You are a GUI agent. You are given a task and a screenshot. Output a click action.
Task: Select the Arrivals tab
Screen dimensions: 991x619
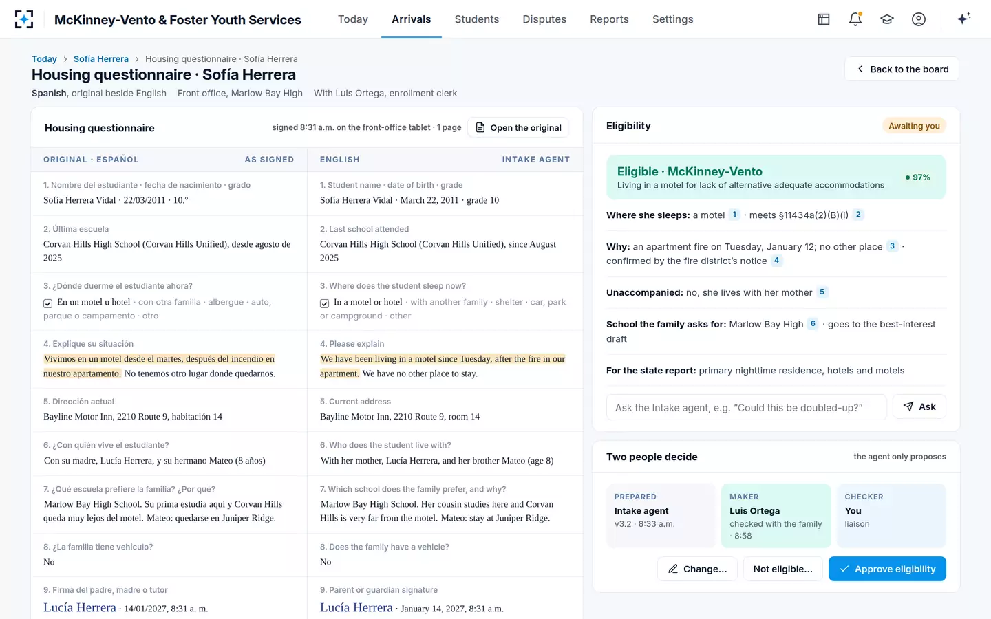[412, 19]
